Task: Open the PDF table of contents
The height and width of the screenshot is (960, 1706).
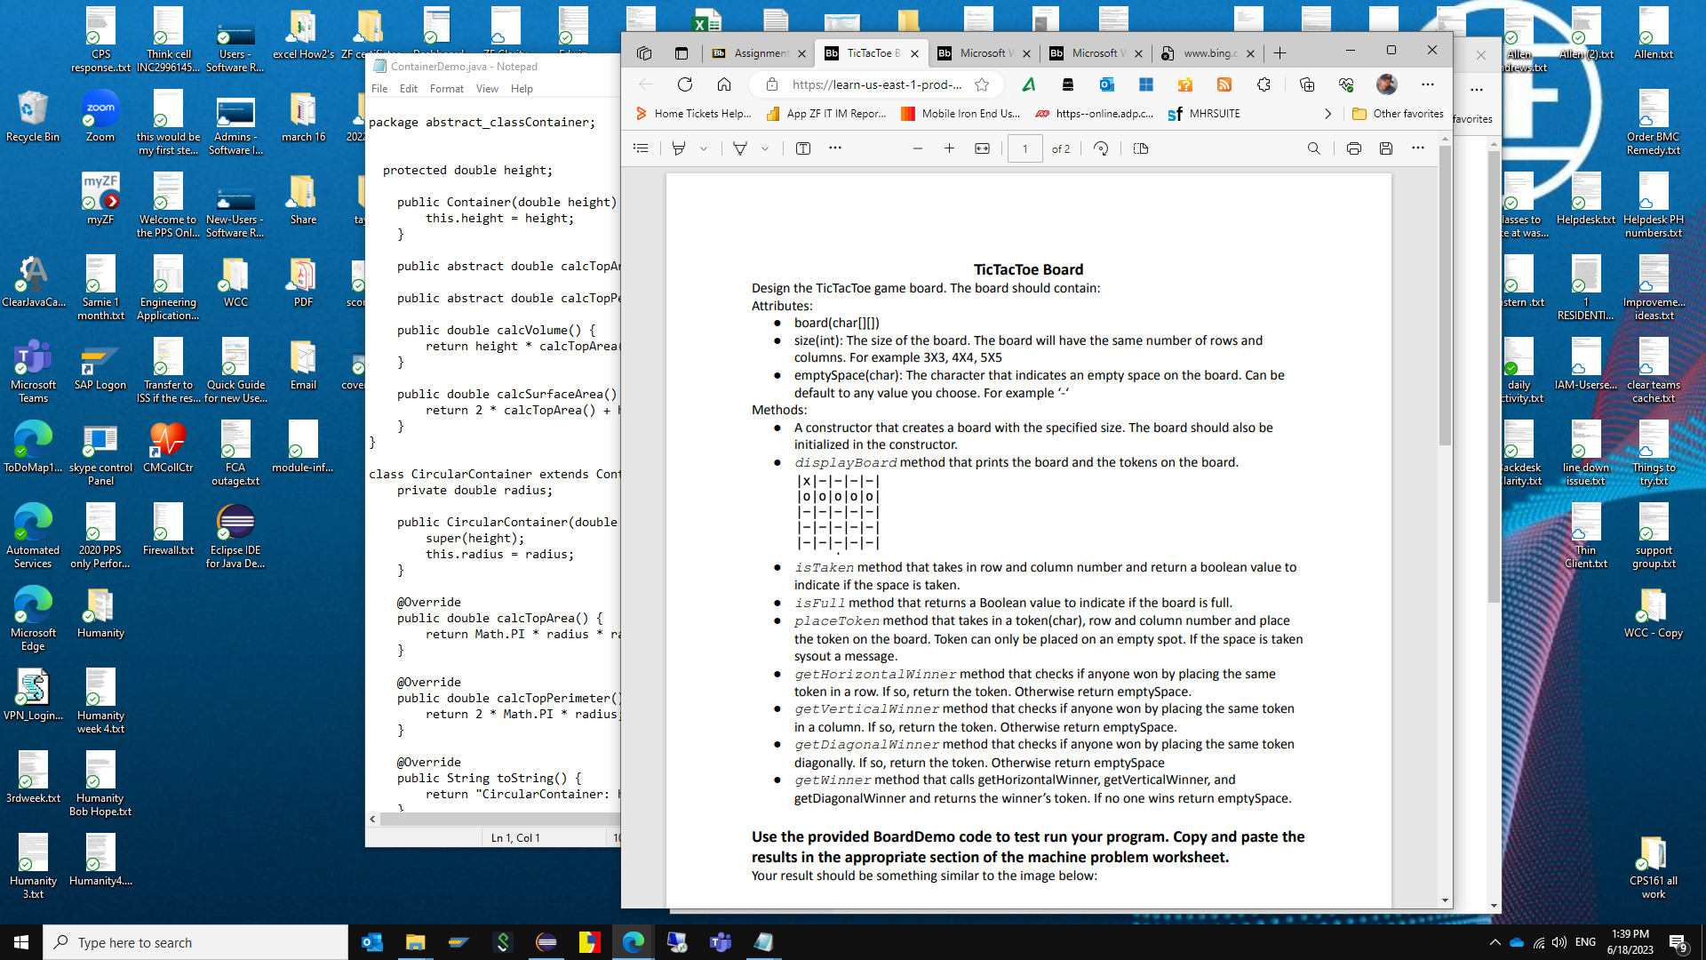Action: (641, 148)
